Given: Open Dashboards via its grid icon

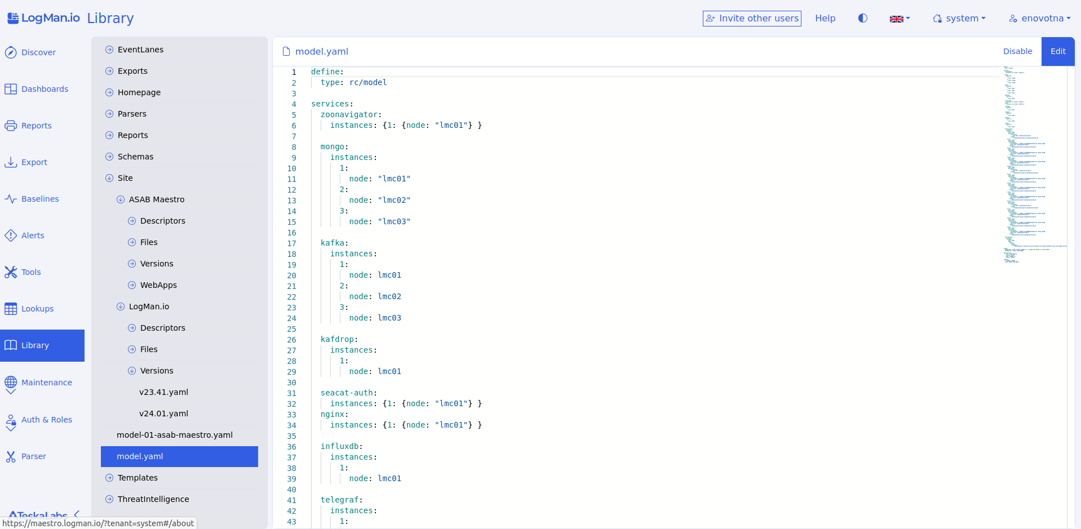Looking at the screenshot, I should (11, 89).
